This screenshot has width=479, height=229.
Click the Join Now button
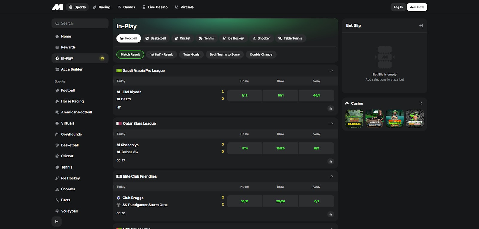point(417,7)
